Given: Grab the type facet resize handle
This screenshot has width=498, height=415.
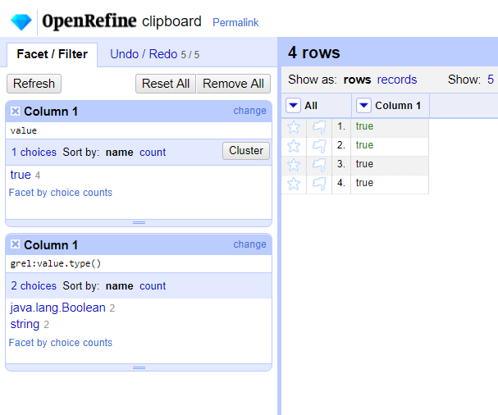Looking at the screenshot, I should [x=139, y=367].
